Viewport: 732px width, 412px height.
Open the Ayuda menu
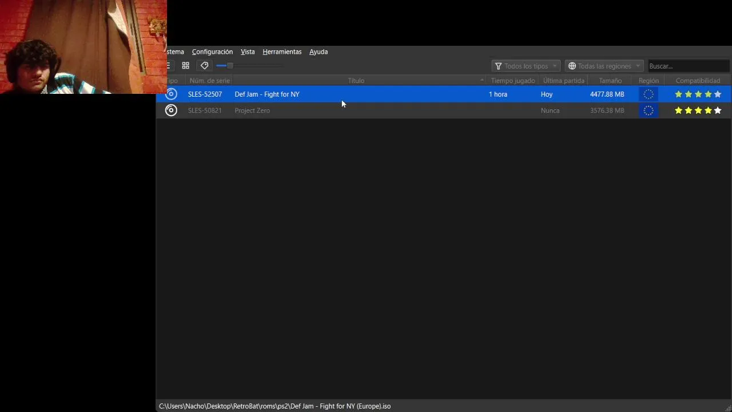[319, 51]
